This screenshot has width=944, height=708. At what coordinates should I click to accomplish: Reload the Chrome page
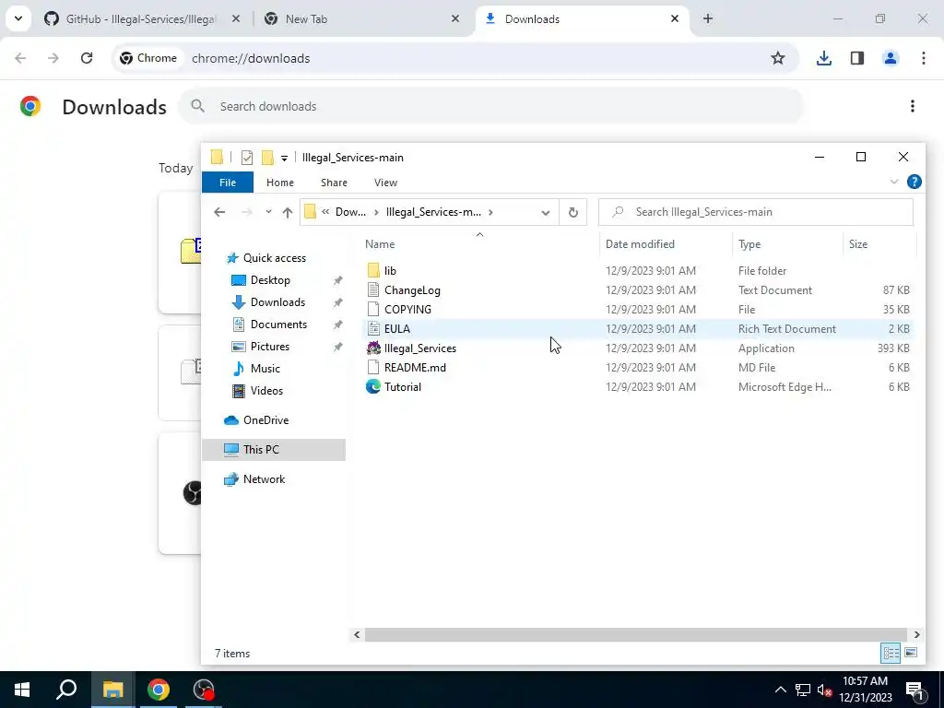point(87,58)
